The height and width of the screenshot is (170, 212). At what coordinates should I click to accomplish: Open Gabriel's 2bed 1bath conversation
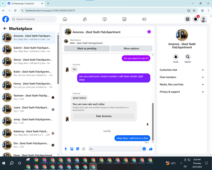coord(28,50)
